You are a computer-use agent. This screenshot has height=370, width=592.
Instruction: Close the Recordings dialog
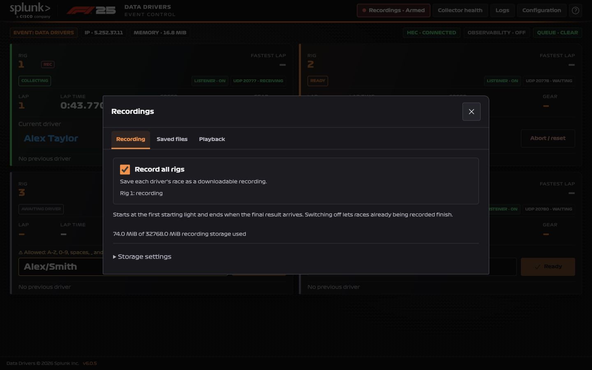tap(472, 112)
